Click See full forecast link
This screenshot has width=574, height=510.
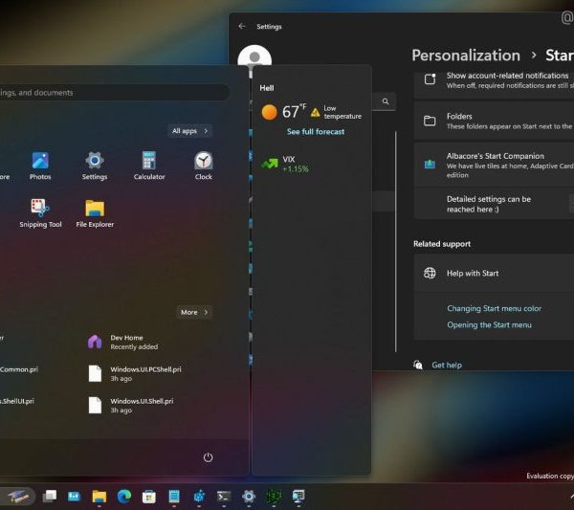pos(316,131)
